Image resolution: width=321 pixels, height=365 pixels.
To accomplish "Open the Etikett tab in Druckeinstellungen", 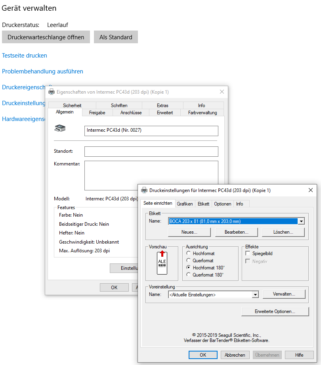I will [x=203, y=204].
